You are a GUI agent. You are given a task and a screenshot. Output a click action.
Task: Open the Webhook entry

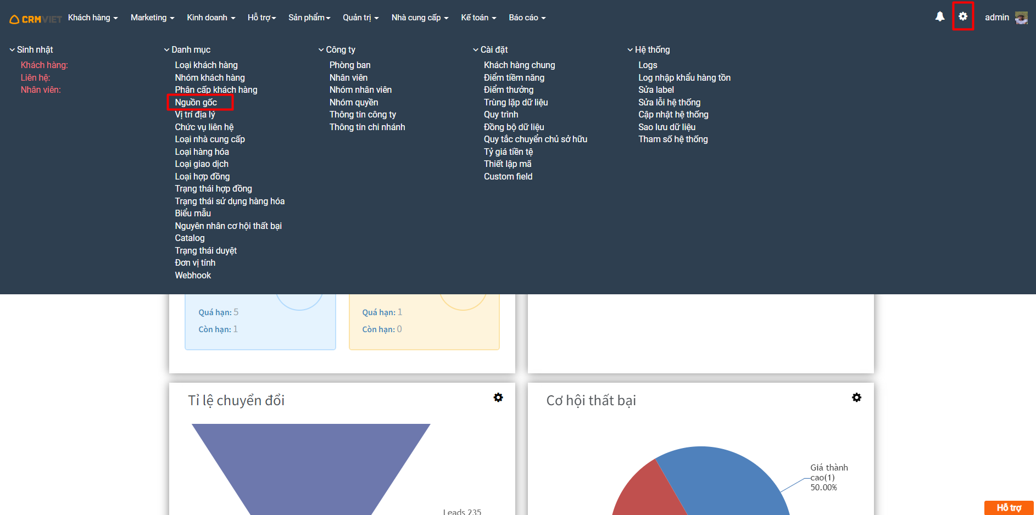click(x=193, y=276)
